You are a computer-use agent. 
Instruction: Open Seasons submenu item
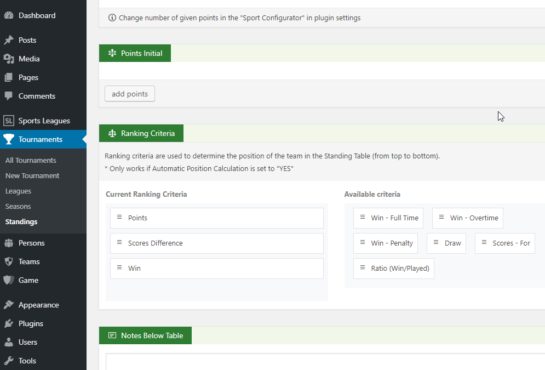pyautogui.click(x=18, y=207)
